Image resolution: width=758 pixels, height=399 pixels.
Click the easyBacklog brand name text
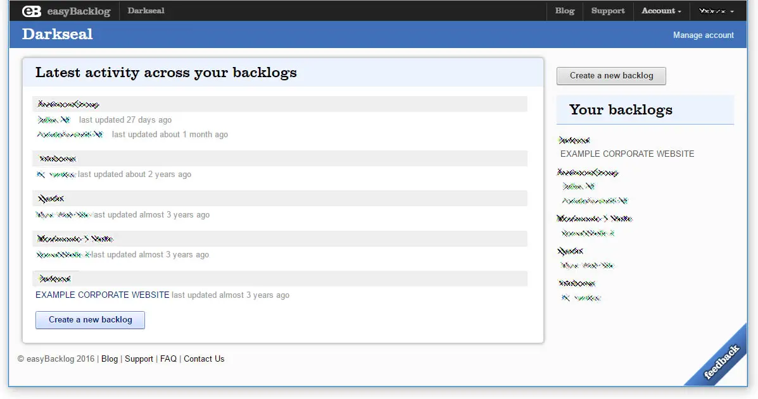79,11
